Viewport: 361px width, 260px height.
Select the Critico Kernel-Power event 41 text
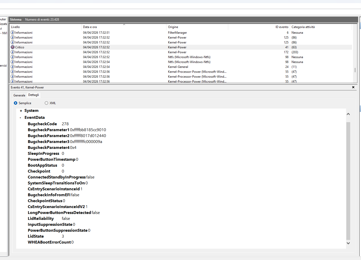coord(177,47)
